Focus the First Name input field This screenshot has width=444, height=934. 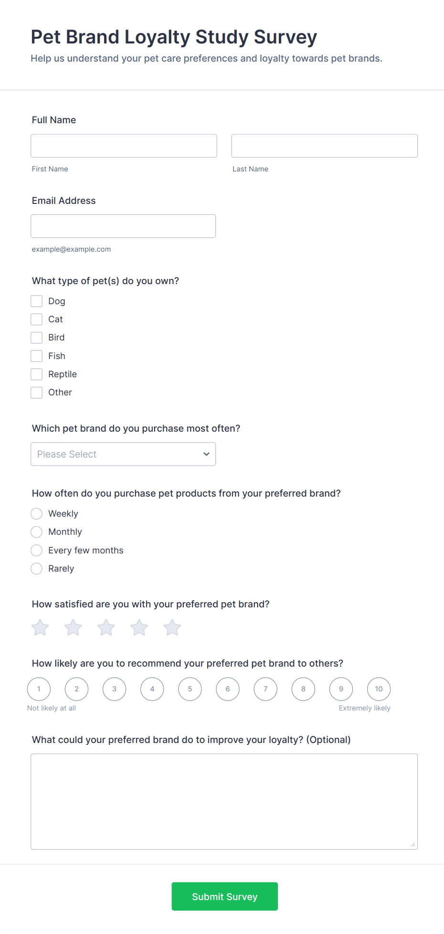(x=124, y=146)
